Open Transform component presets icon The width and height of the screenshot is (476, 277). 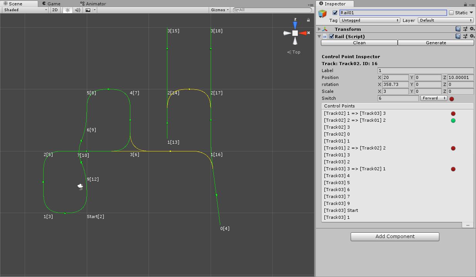[465, 29]
